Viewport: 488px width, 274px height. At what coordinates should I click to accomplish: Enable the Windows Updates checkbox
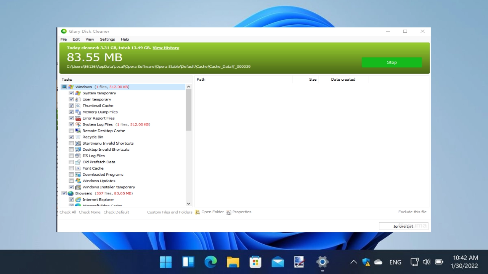tap(71, 181)
